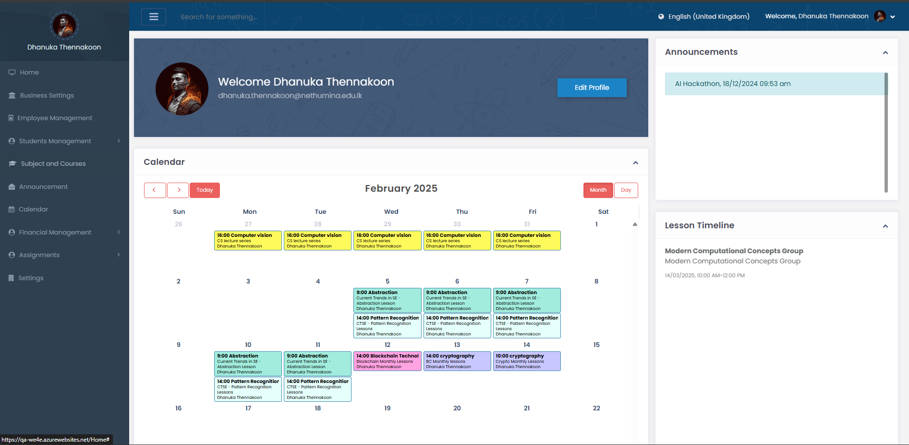Screen dimensions: 909x445
Task: Click the Edit Profile button
Action: (x=592, y=87)
